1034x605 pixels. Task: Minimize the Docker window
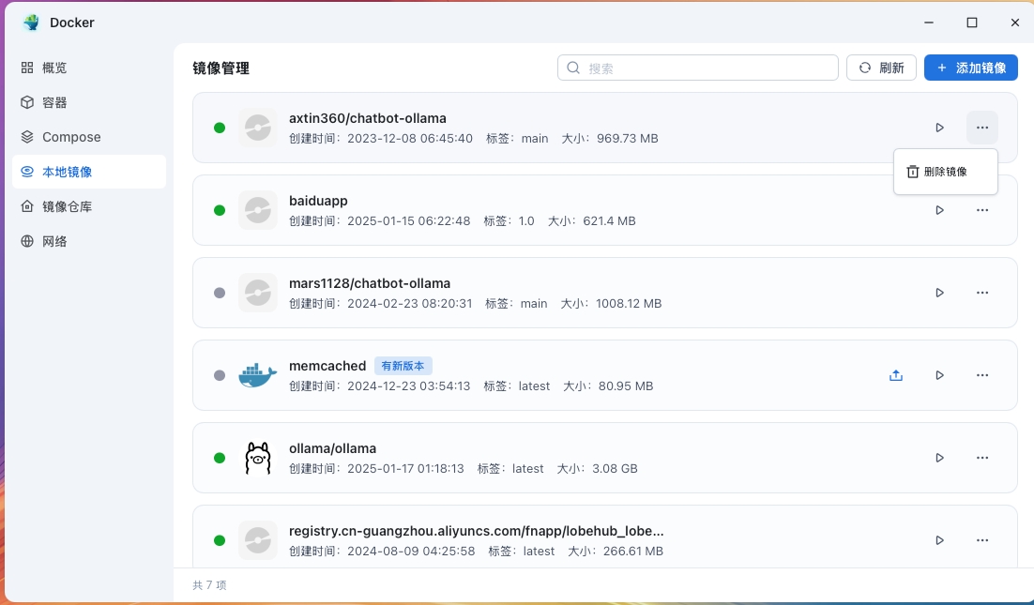tap(929, 23)
